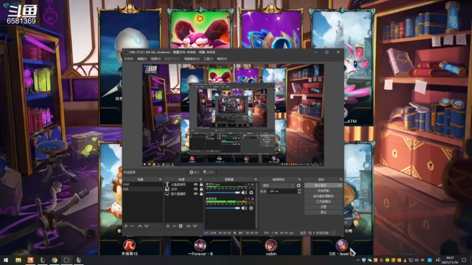Open audio settings gear for 桌面音频
472x265 pixels.
(x=251, y=208)
